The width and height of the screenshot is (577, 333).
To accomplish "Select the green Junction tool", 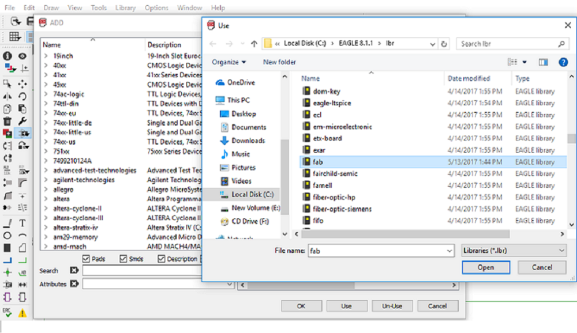I will 8,273.
